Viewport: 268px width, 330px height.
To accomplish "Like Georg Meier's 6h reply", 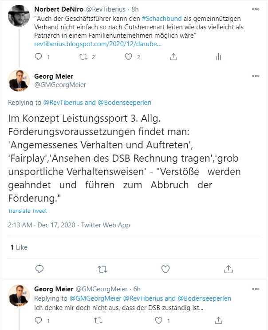I will pyautogui.click(x=158, y=320).
